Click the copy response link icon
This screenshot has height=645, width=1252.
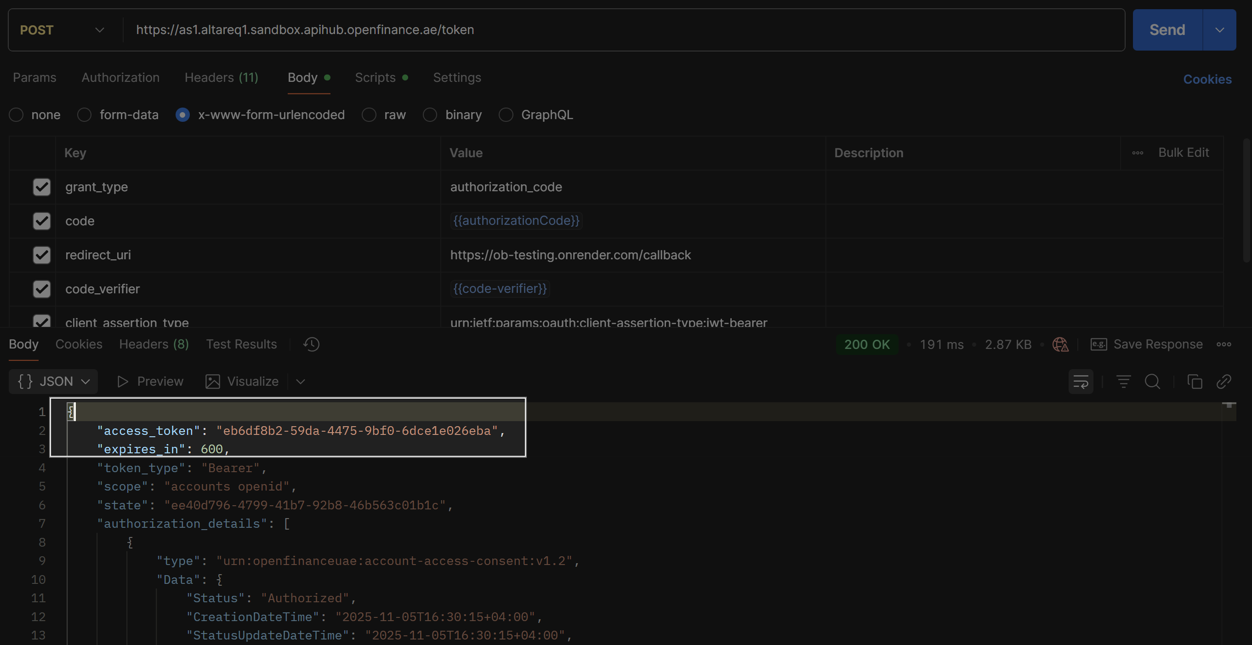point(1224,382)
